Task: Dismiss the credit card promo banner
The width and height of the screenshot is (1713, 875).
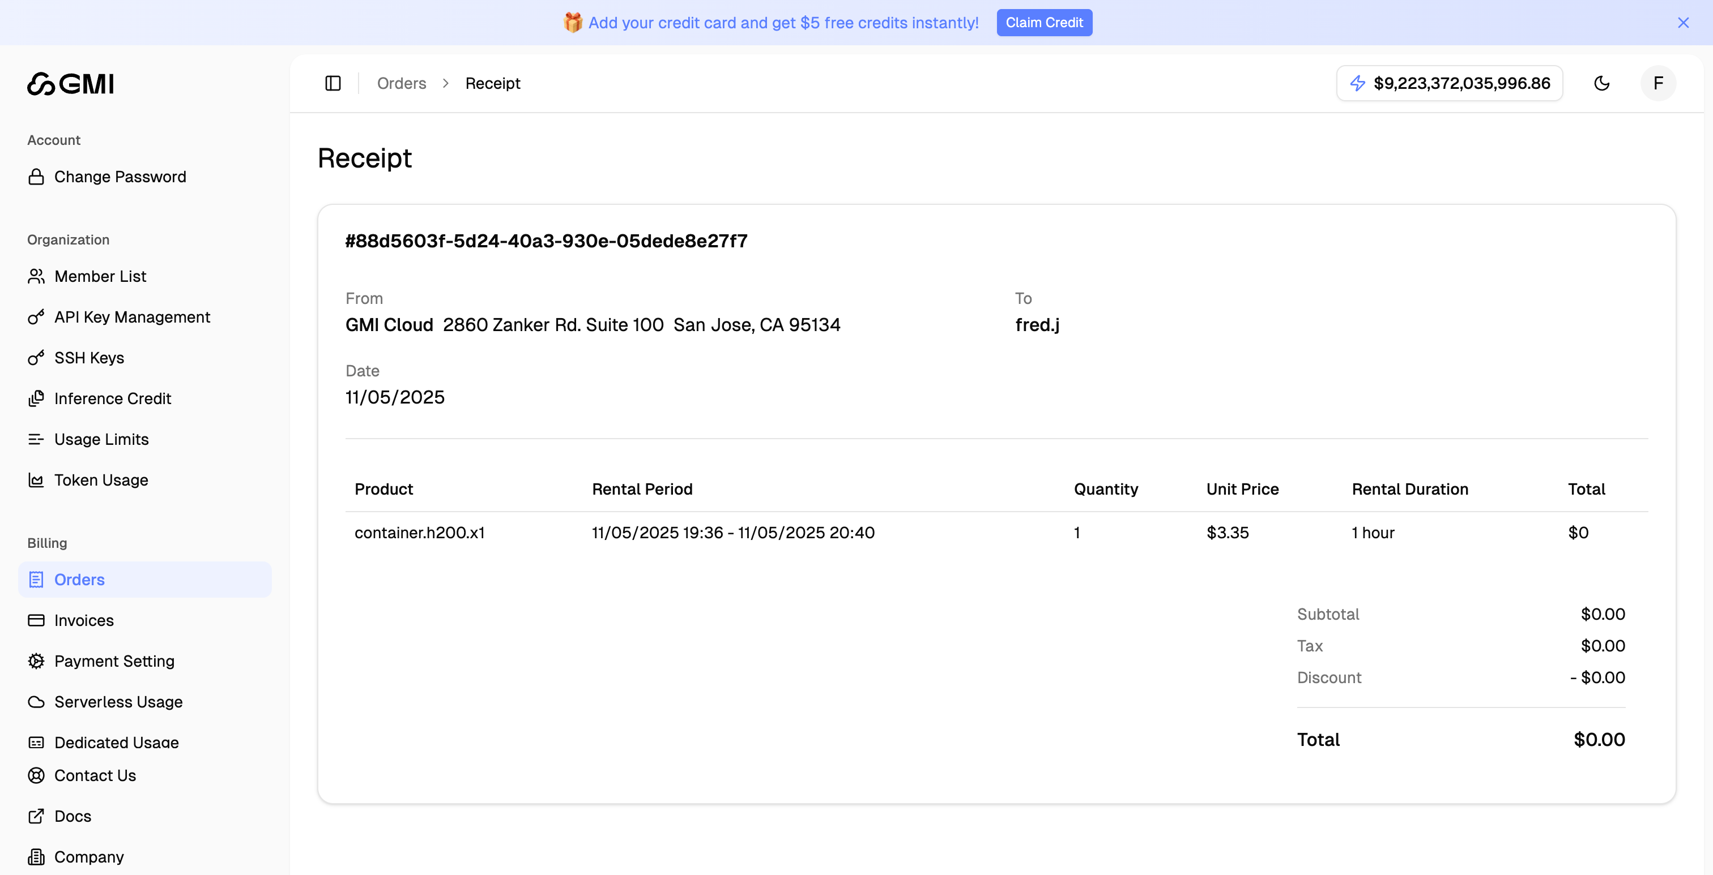Action: [x=1683, y=22]
